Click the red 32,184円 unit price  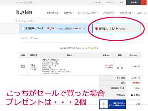pyautogui.click(x=109, y=65)
